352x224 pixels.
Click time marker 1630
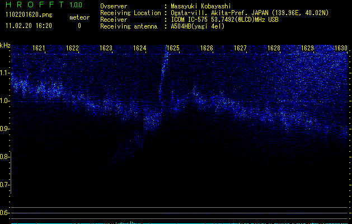(341, 48)
